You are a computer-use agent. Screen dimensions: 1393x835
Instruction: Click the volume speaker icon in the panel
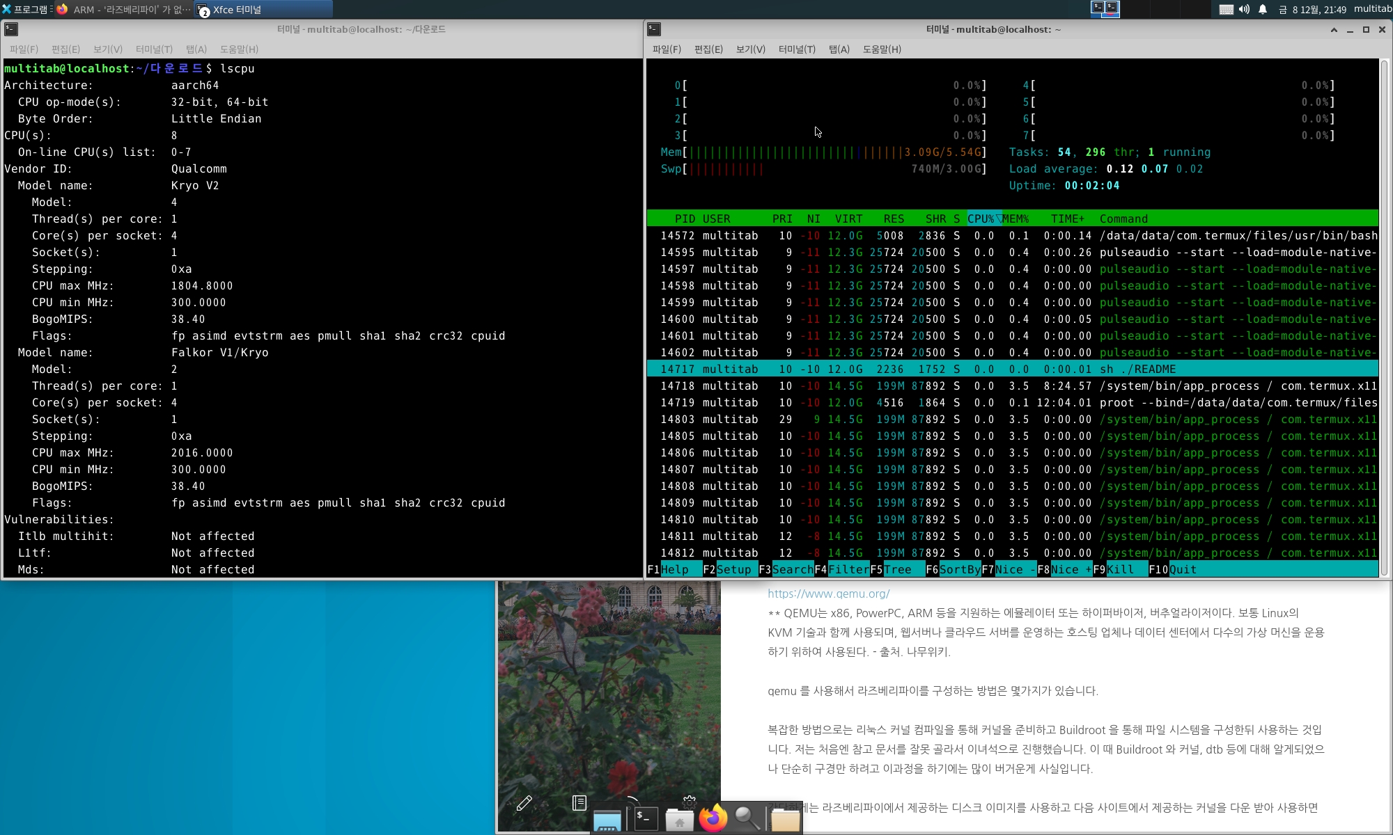(1244, 9)
